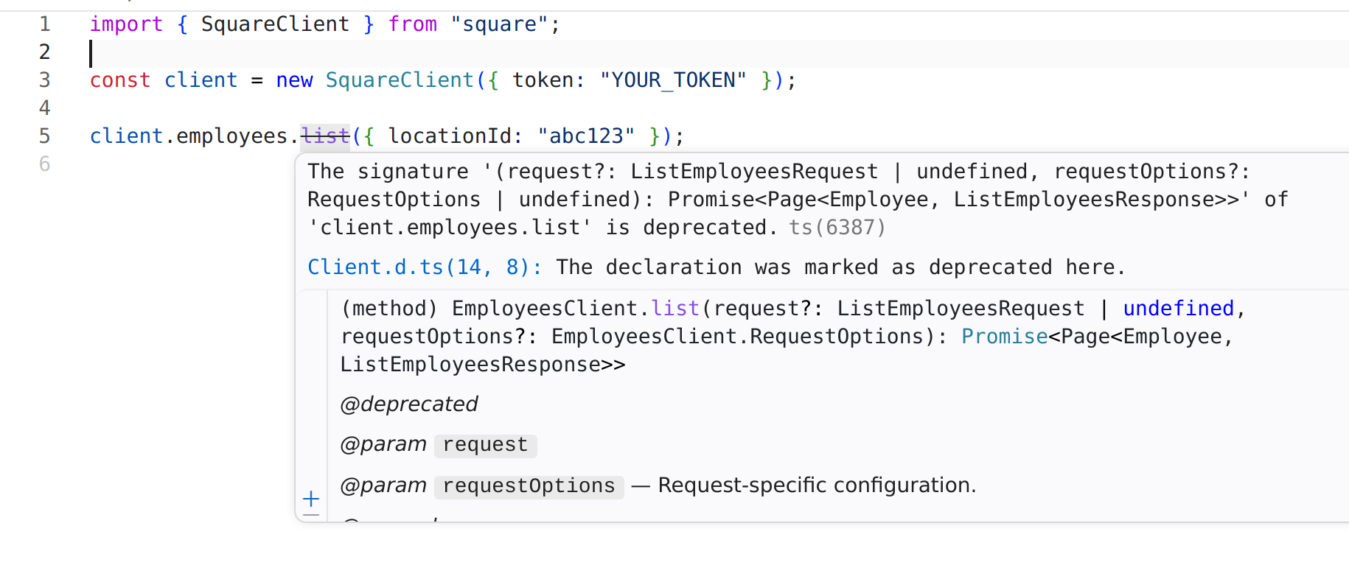This screenshot has height=582, width=1349.
Task: Click the "YOUR_TOKEN" string literal
Action: tap(673, 80)
